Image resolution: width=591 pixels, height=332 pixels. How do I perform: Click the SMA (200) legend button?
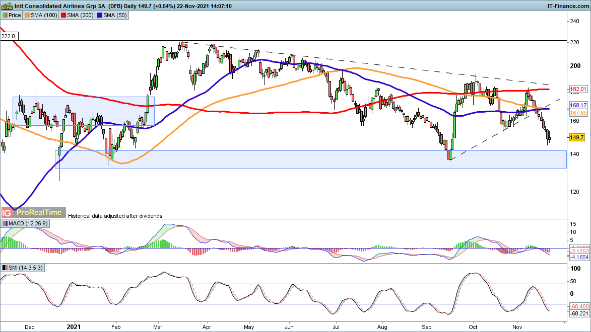pyautogui.click(x=77, y=15)
